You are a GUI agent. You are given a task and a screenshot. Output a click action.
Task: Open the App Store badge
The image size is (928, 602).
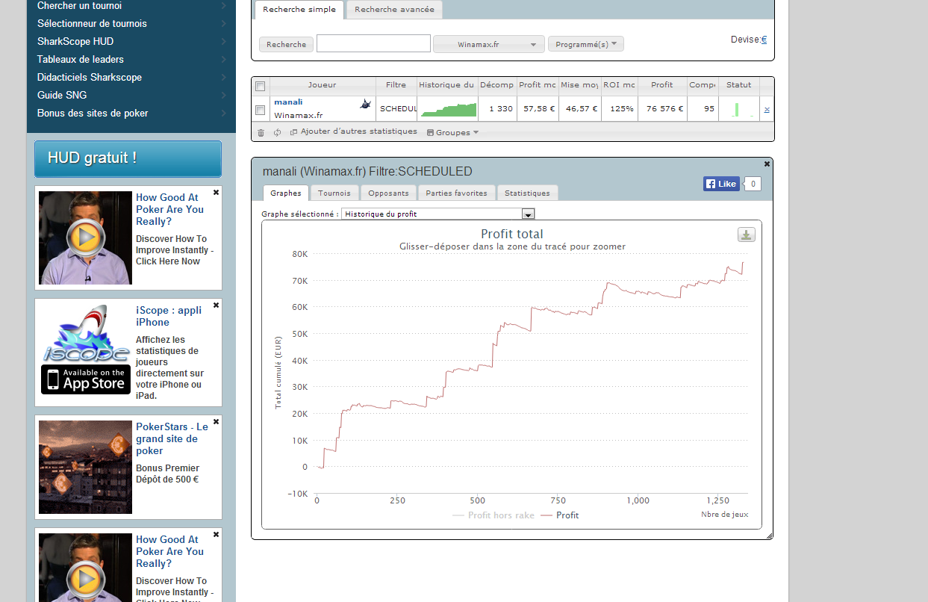[86, 379]
